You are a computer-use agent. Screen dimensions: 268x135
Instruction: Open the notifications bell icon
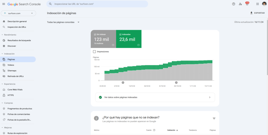[247, 4]
